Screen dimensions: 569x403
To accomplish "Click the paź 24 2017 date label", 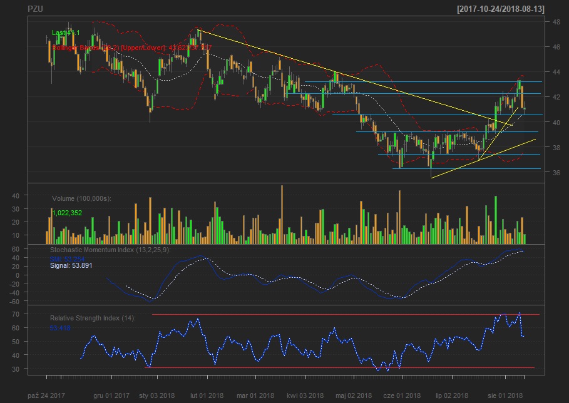I will pos(46,395).
